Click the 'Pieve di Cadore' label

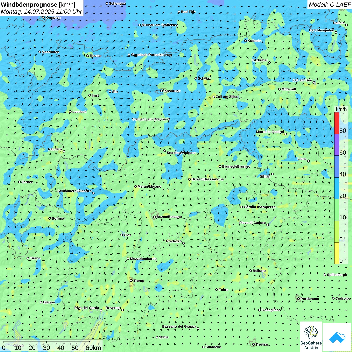(252, 223)
